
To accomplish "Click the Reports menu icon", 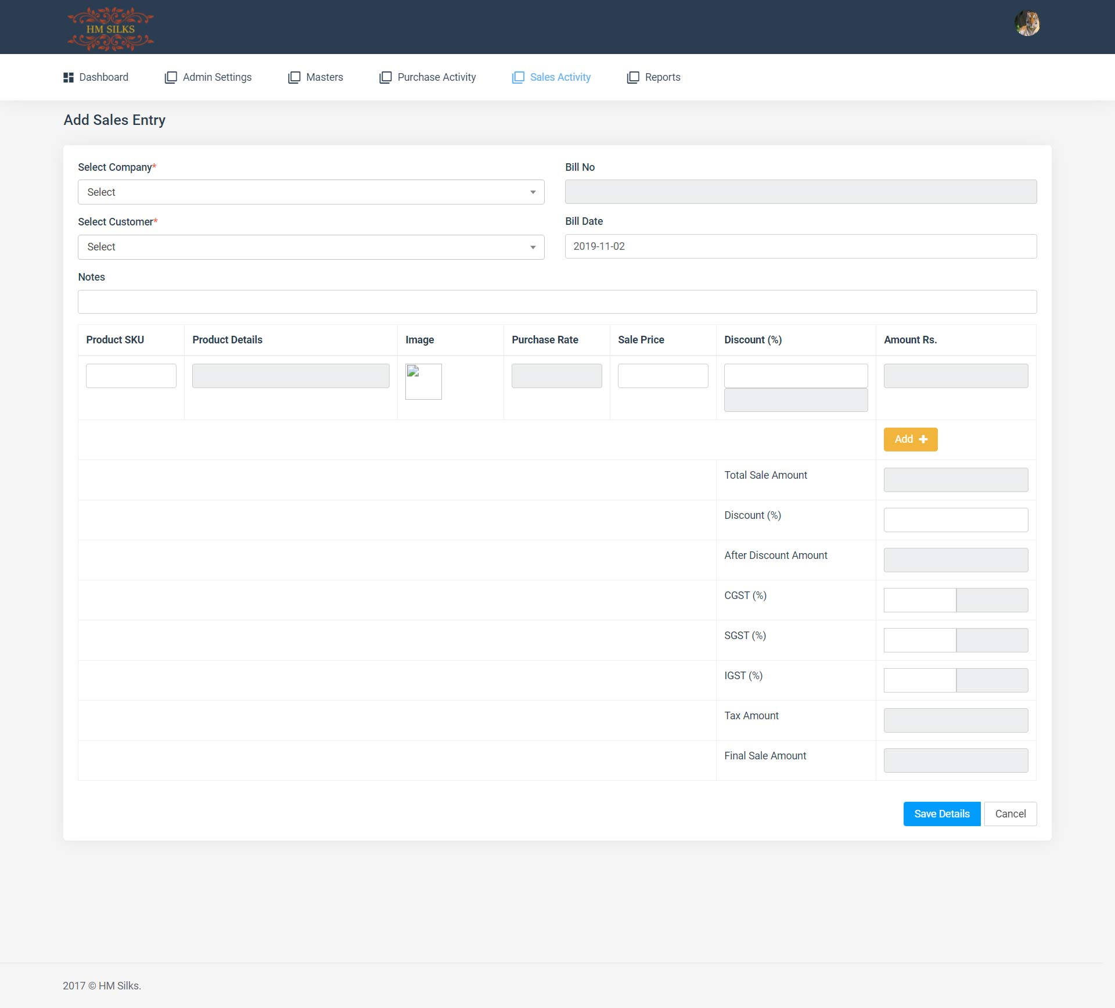I will (633, 77).
